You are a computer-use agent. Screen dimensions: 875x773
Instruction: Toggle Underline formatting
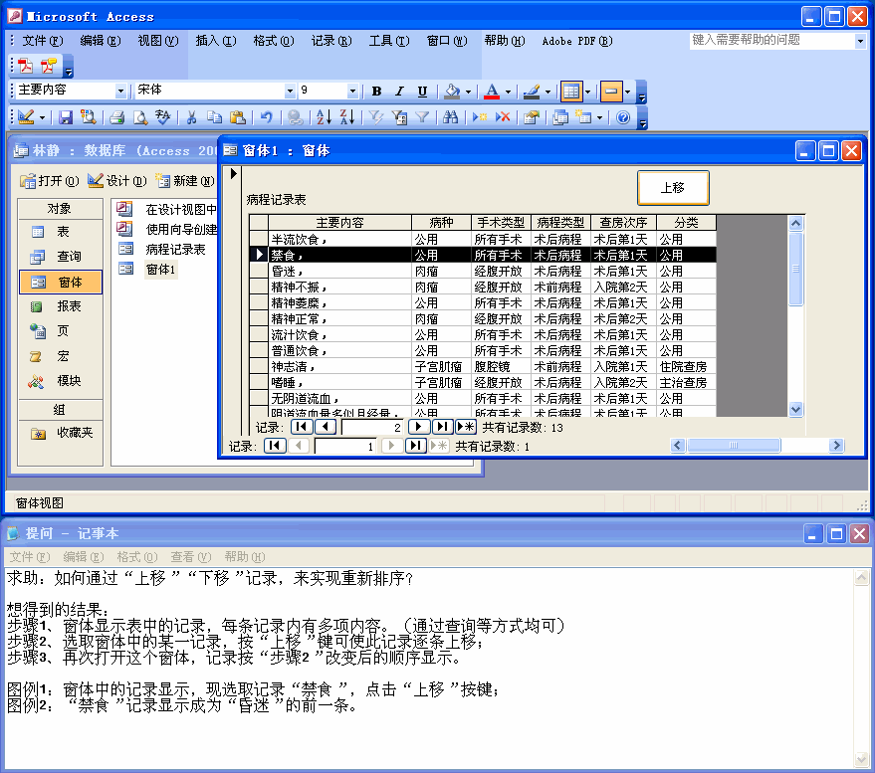click(422, 92)
